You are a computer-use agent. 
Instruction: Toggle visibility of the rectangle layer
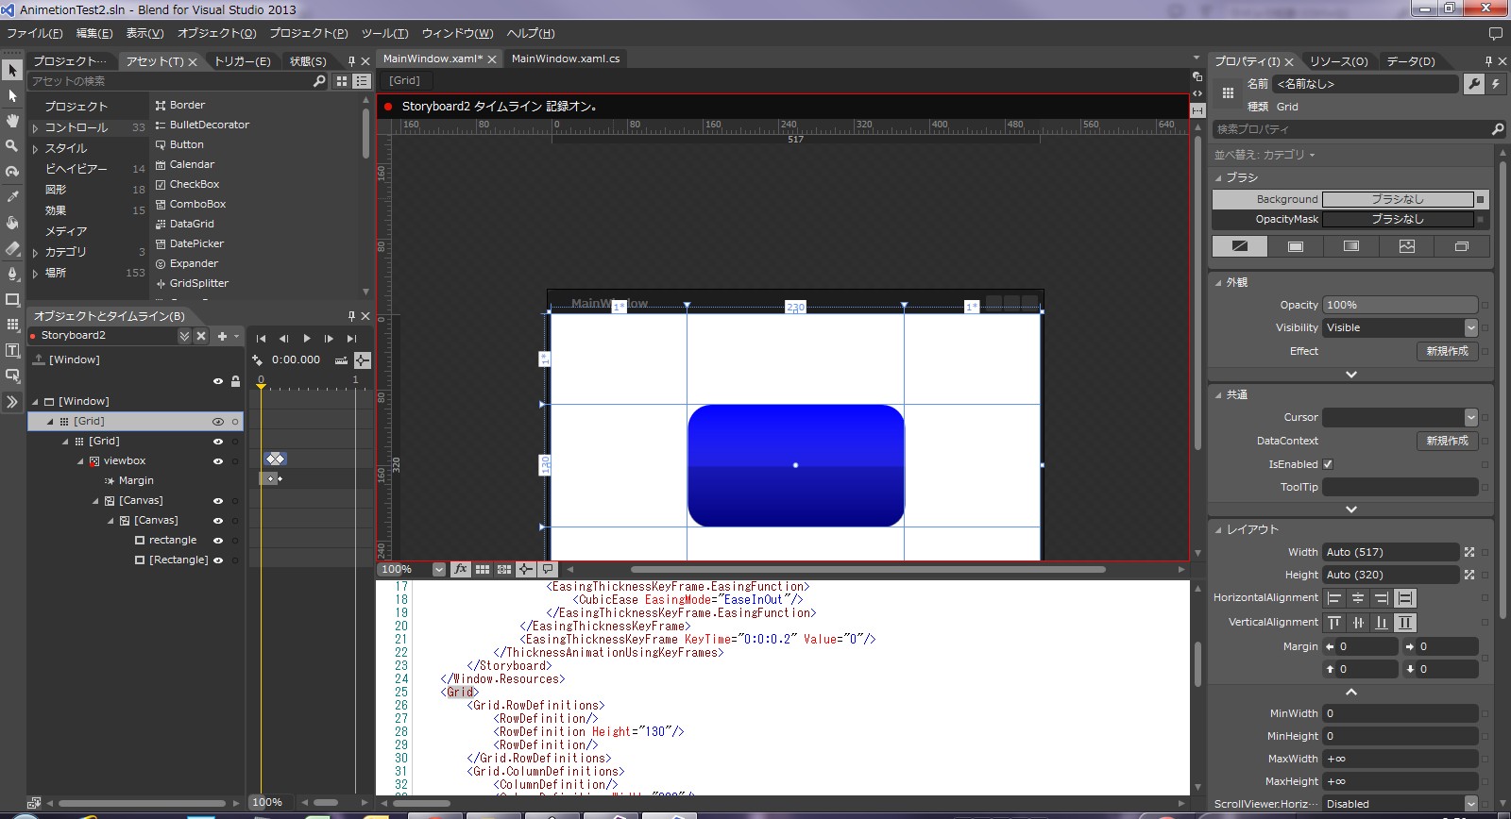(x=218, y=541)
